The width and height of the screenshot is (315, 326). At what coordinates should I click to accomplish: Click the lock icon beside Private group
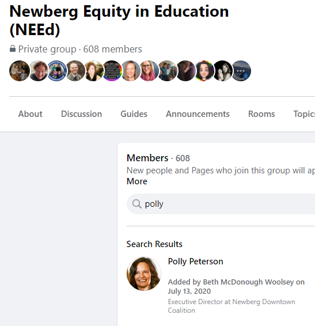tap(13, 49)
